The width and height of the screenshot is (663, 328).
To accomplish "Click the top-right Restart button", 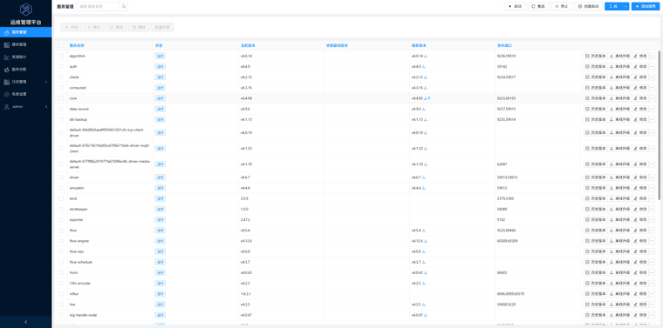I will [538, 6].
